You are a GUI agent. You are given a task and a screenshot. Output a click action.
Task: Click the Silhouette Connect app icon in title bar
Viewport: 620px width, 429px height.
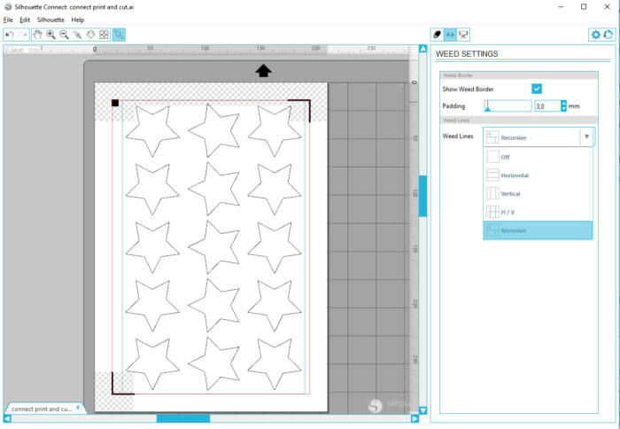click(8, 7)
